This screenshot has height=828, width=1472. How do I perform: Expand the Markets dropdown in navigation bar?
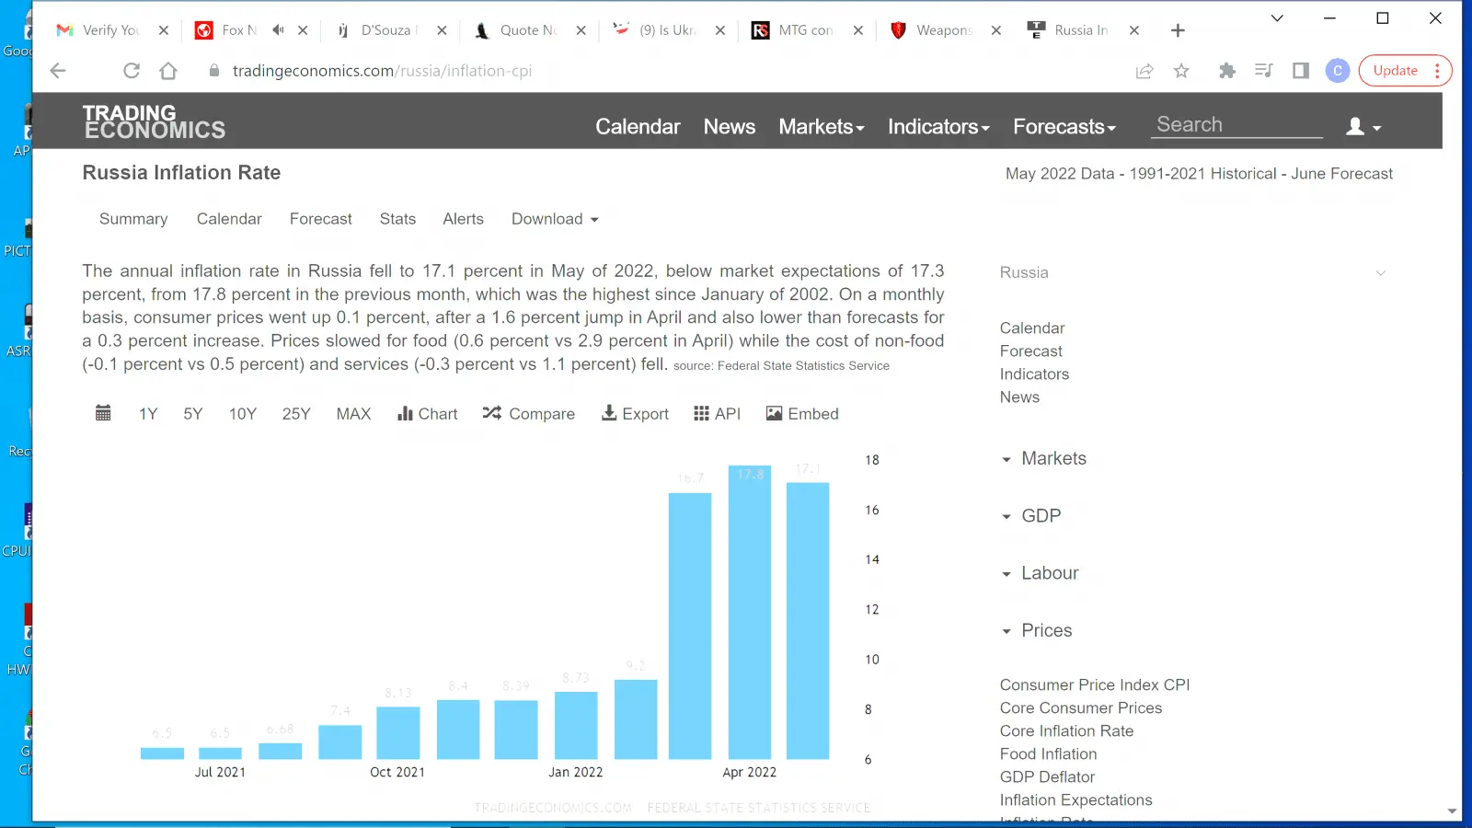(x=821, y=127)
